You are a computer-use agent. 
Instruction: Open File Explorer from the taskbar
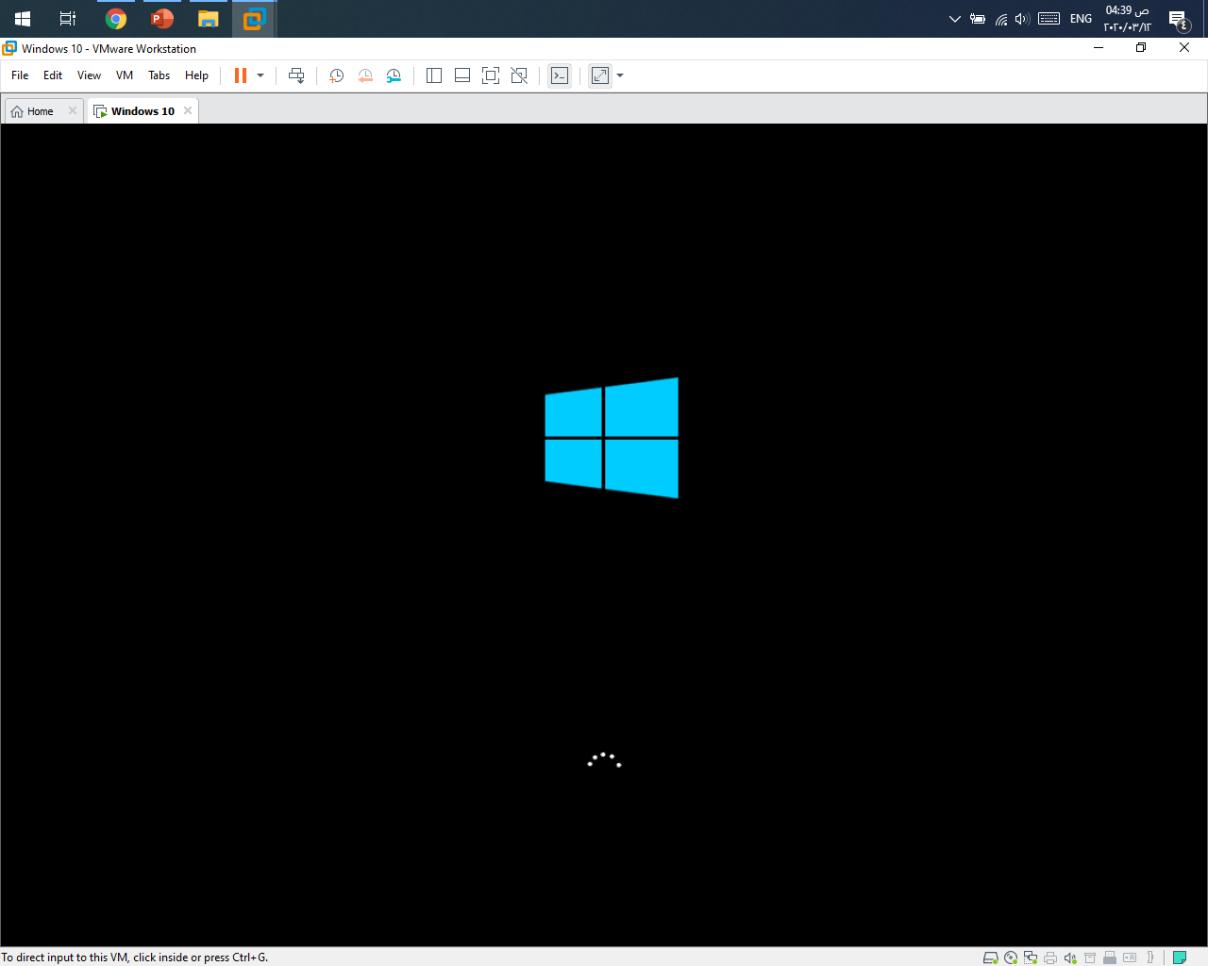[x=209, y=19]
